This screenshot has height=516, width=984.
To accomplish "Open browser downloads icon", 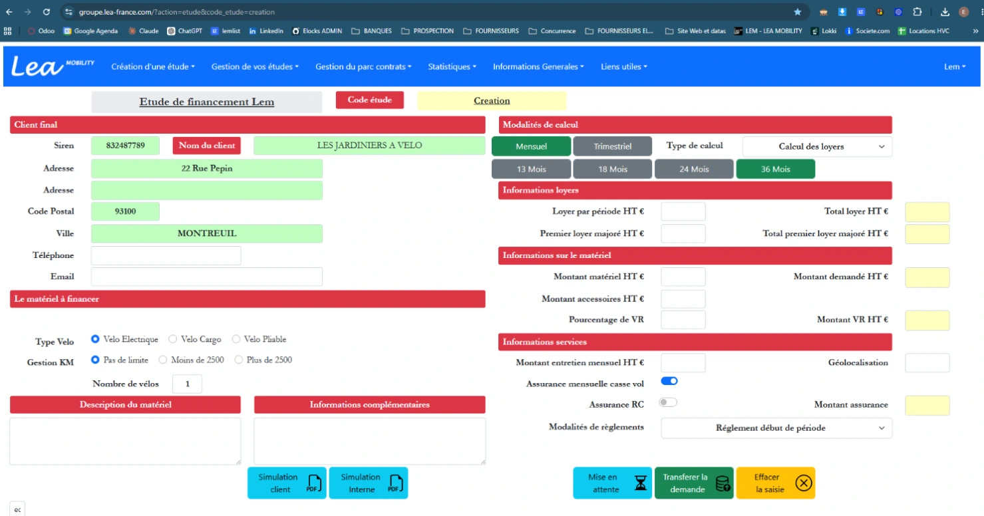I will pyautogui.click(x=945, y=12).
